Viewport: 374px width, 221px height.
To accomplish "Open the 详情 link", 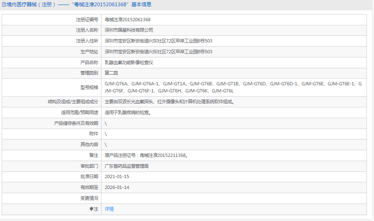I will [109, 209].
